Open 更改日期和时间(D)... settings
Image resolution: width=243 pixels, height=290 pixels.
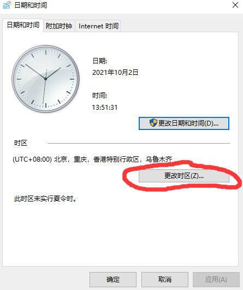[184, 123]
